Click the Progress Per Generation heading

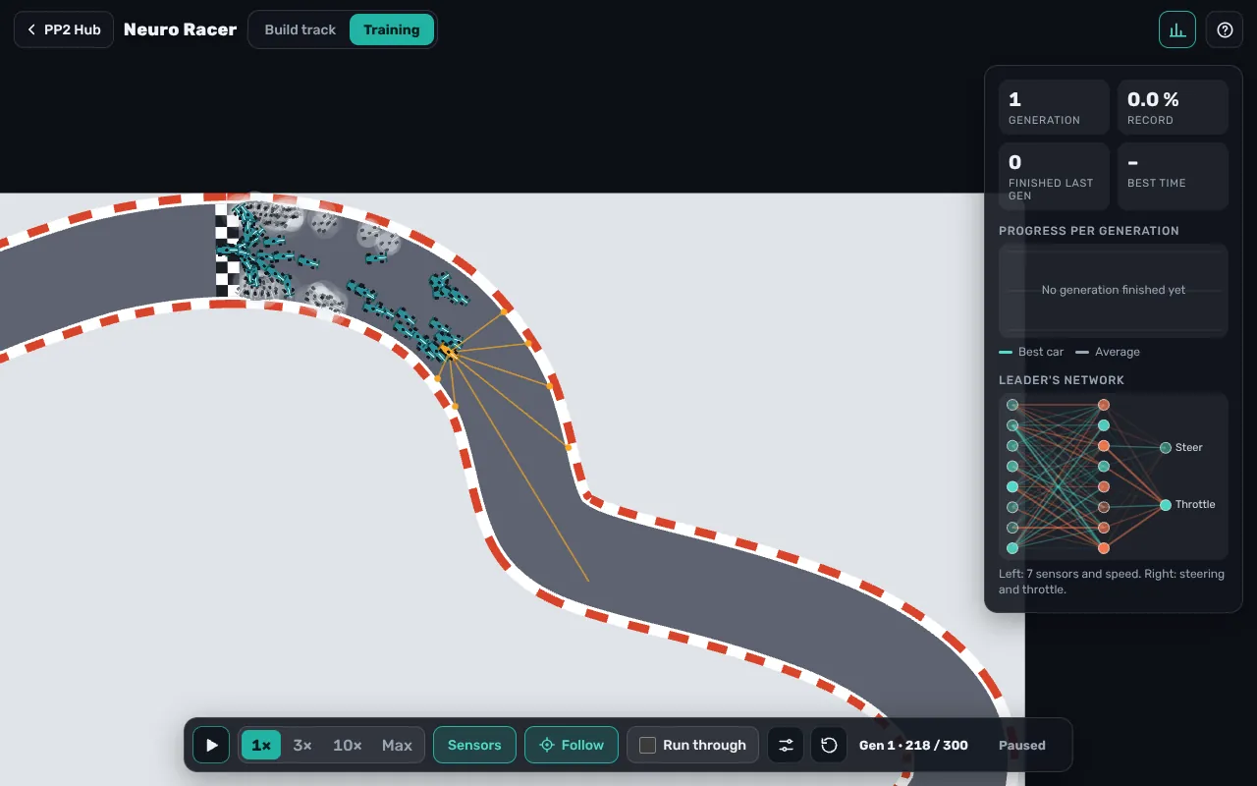coord(1089,231)
